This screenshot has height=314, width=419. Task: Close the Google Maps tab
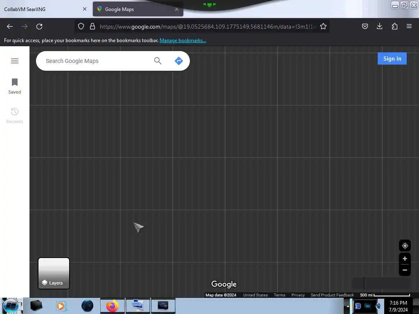tap(177, 9)
